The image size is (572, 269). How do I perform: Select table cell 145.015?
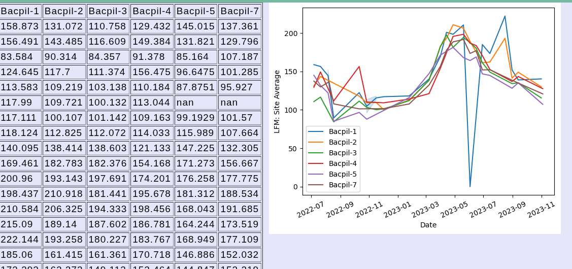pyautogui.click(x=196, y=26)
